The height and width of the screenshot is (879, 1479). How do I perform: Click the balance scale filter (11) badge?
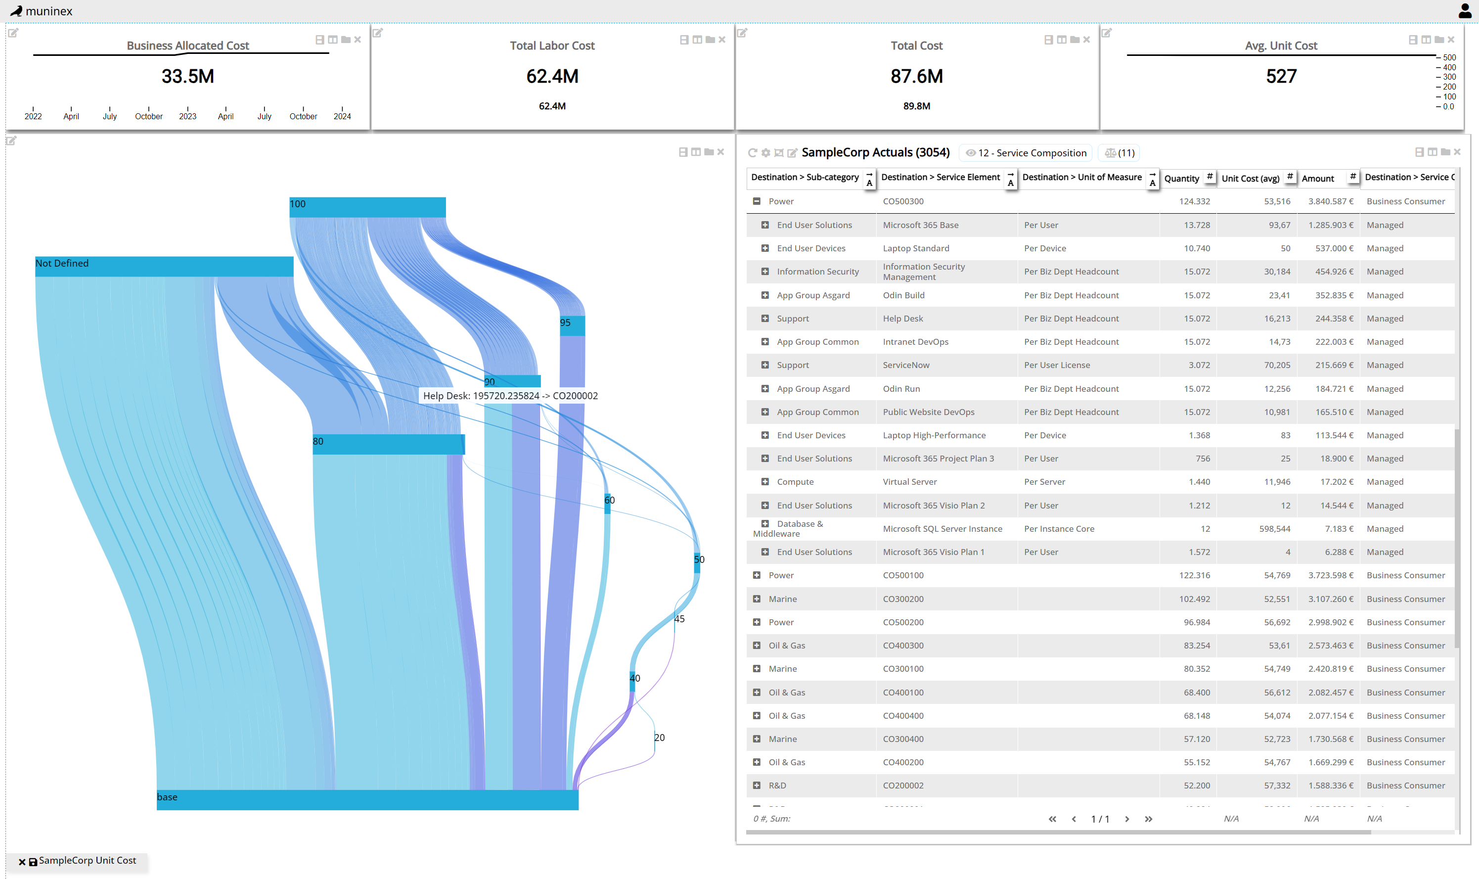(1119, 153)
